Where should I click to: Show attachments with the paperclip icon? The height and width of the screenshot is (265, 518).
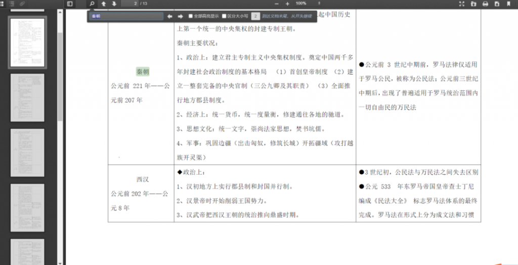(x=22, y=4)
